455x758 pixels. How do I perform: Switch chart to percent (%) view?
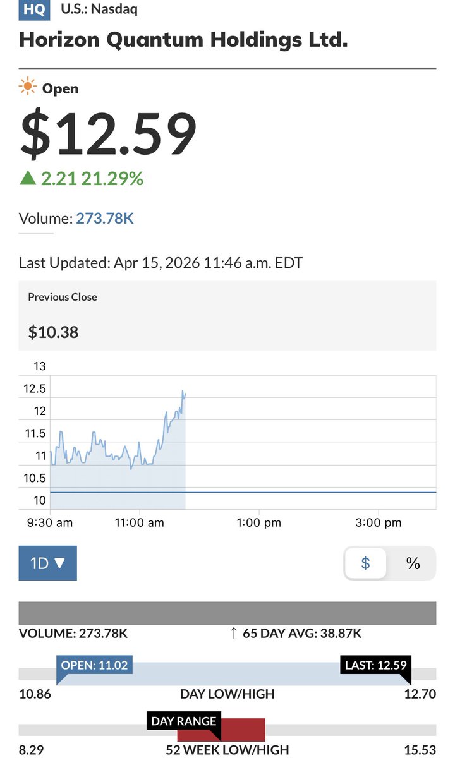coord(413,563)
